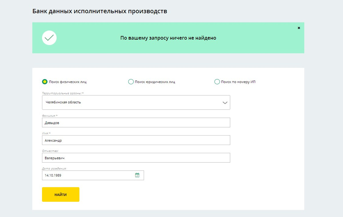Viewport: 343px width, 217px height.
Task: Click the patronymic field with "Валерьевич"
Action: coord(136,158)
